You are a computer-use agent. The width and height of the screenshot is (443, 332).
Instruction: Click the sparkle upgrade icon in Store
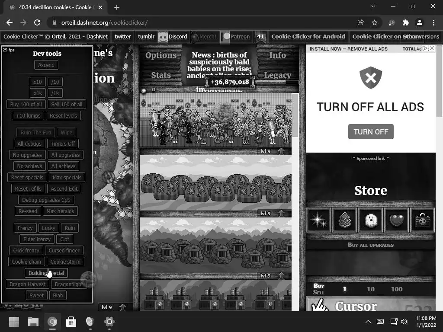319,220
